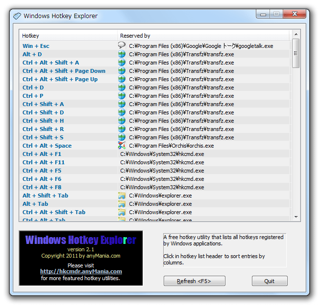Close the Windows Hotkey Explorer window
321x307 pixels.
[295, 14]
